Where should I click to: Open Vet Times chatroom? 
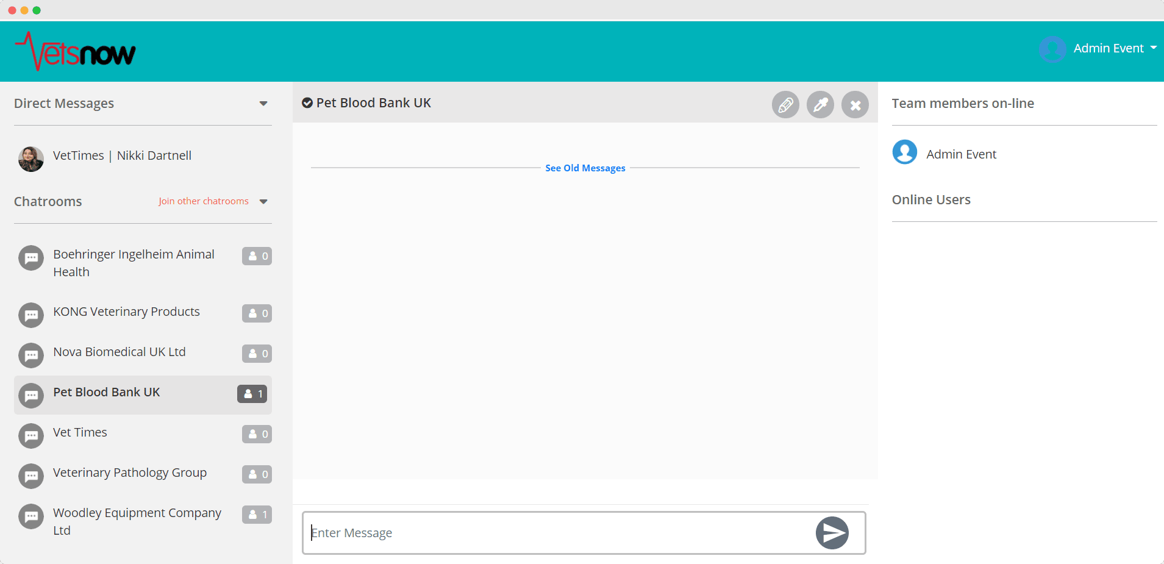(x=80, y=432)
